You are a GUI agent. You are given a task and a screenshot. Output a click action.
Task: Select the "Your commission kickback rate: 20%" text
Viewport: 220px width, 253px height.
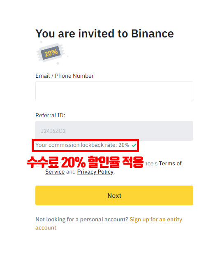[82, 145]
